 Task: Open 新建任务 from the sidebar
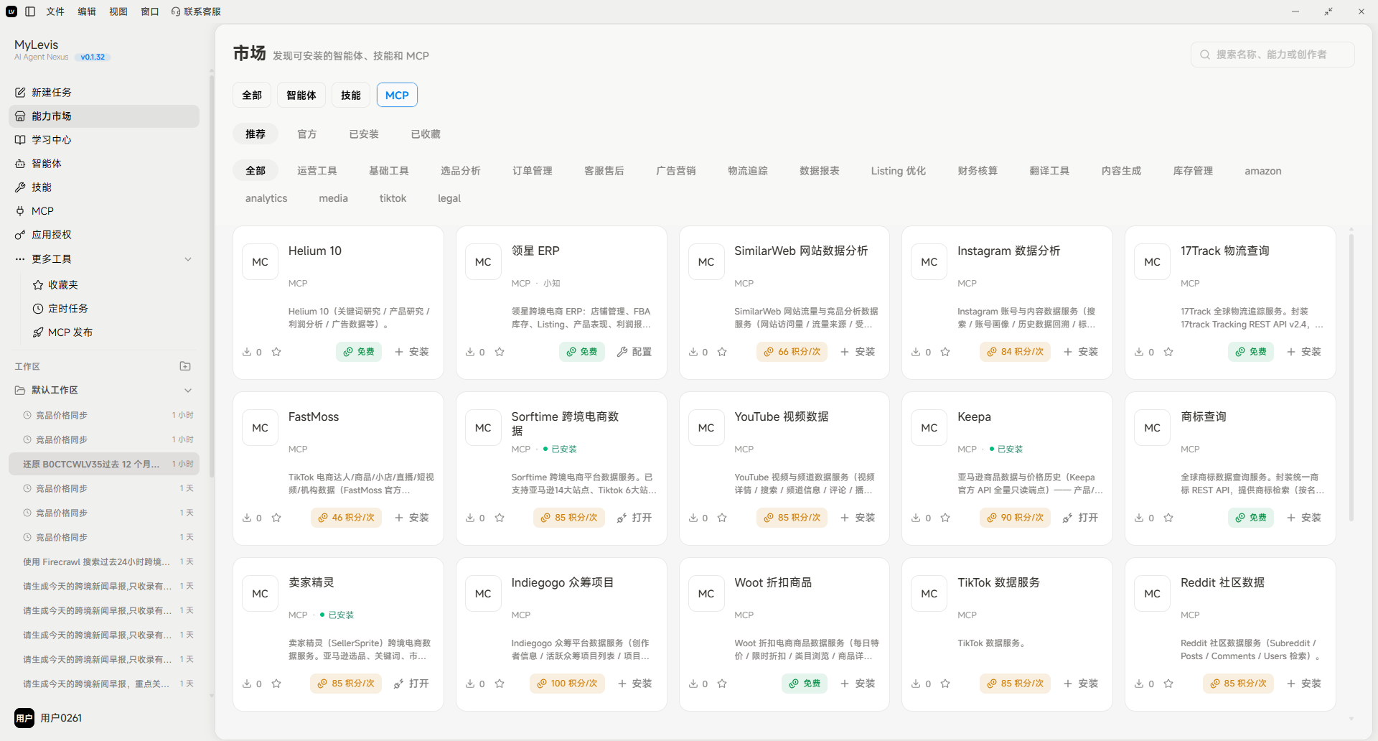click(x=104, y=93)
